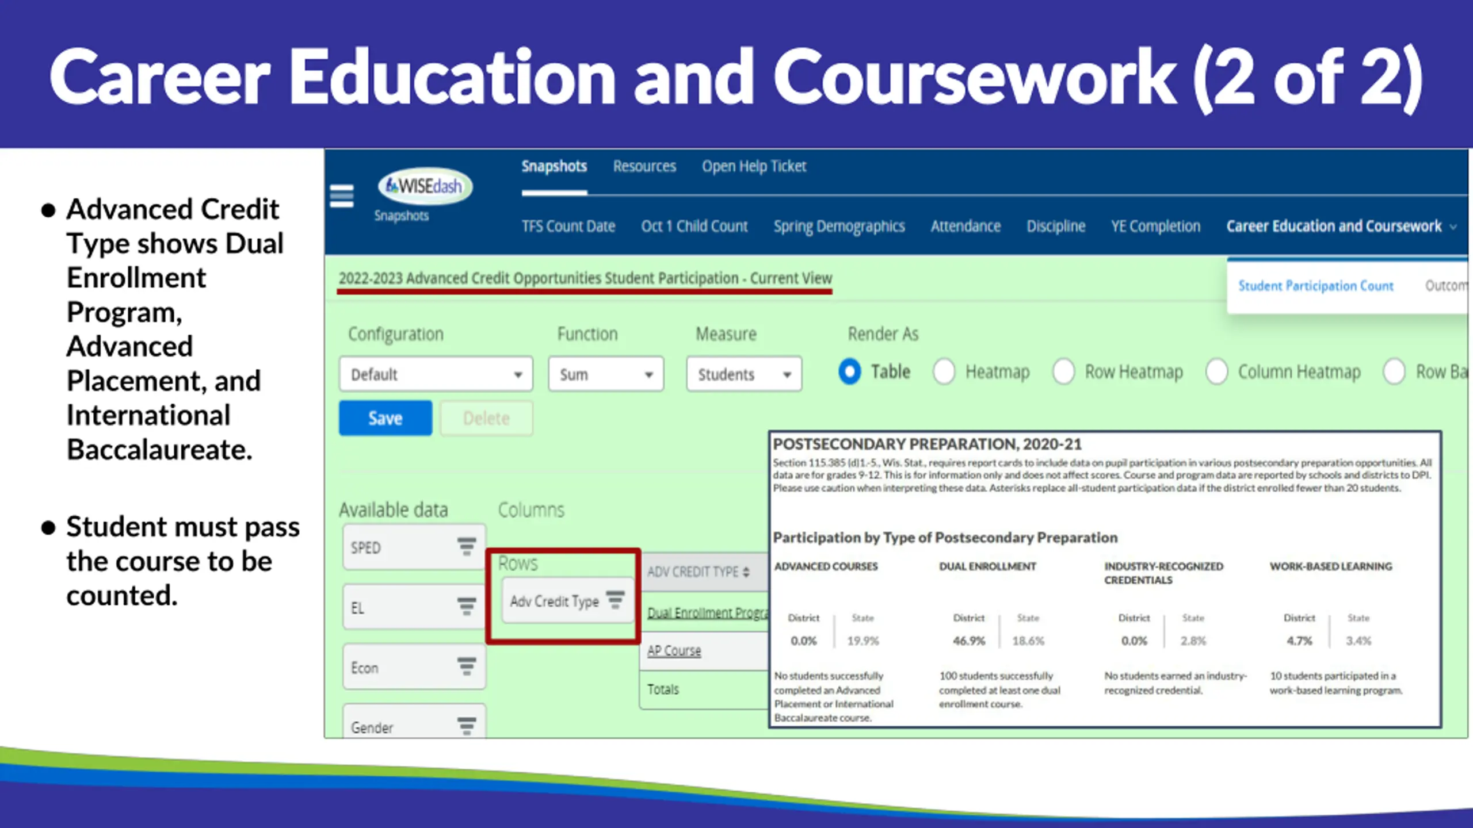Open the Function Sum dropdown

[x=605, y=374]
